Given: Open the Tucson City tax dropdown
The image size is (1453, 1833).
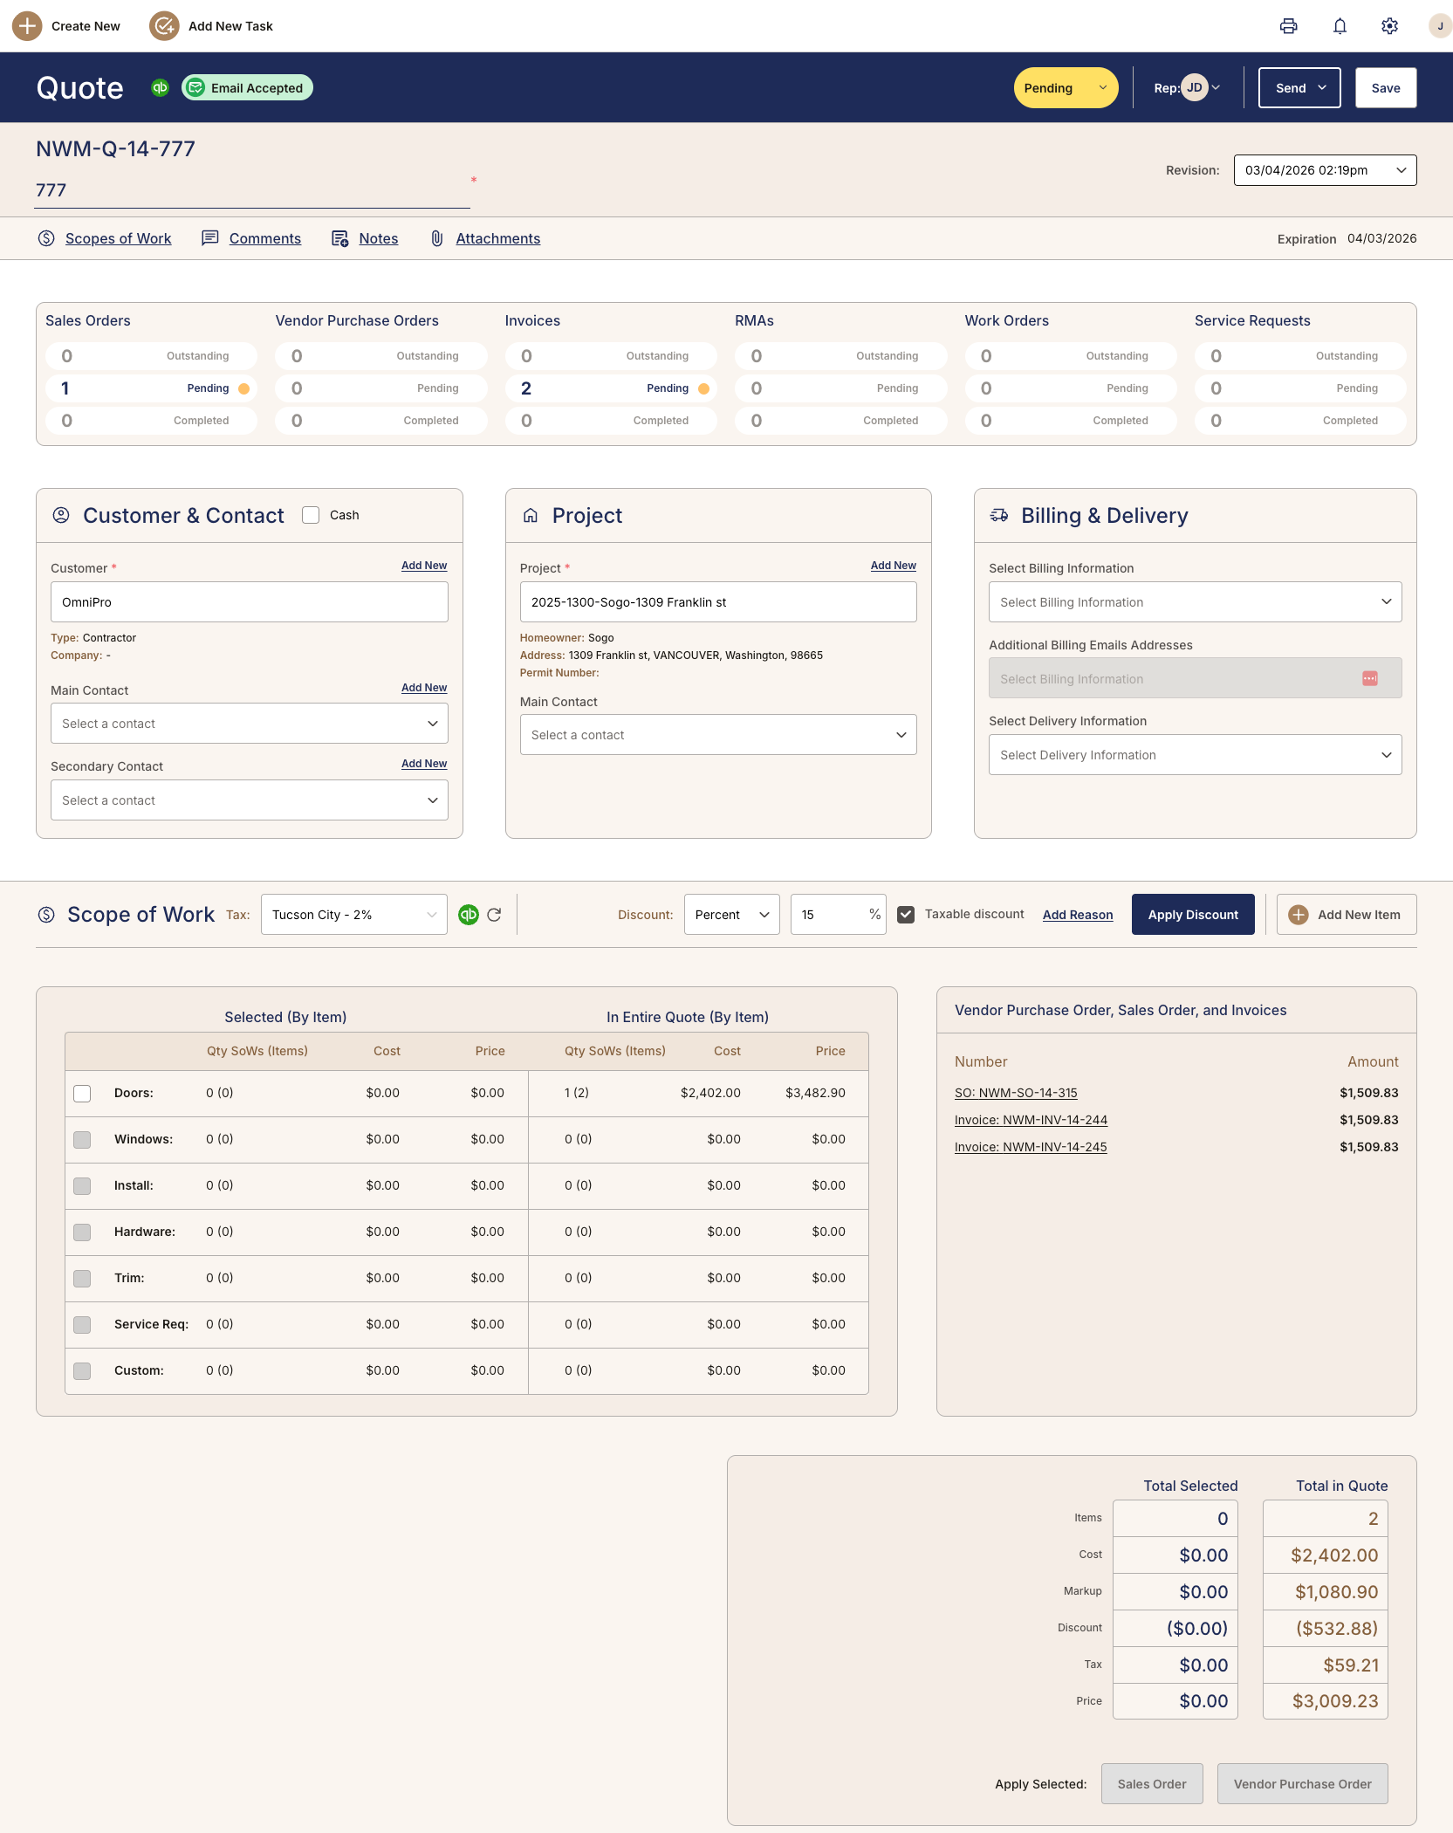Looking at the screenshot, I should pos(353,914).
